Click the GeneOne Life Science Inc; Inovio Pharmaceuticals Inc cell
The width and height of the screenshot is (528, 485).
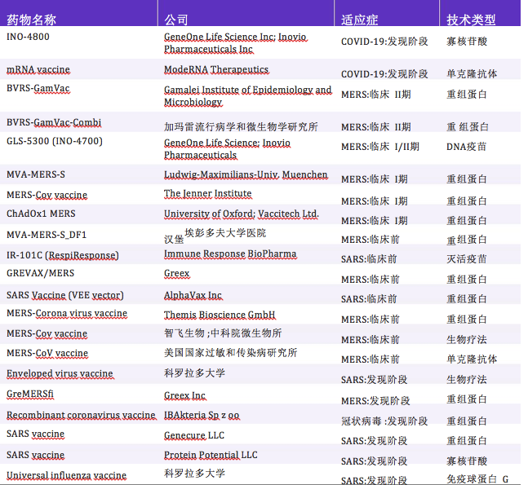point(235,42)
